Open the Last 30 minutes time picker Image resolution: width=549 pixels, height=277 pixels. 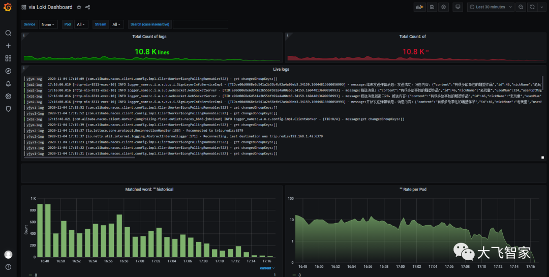click(x=491, y=7)
